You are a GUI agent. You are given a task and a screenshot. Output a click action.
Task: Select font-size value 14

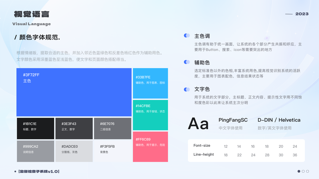tap(239, 146)
